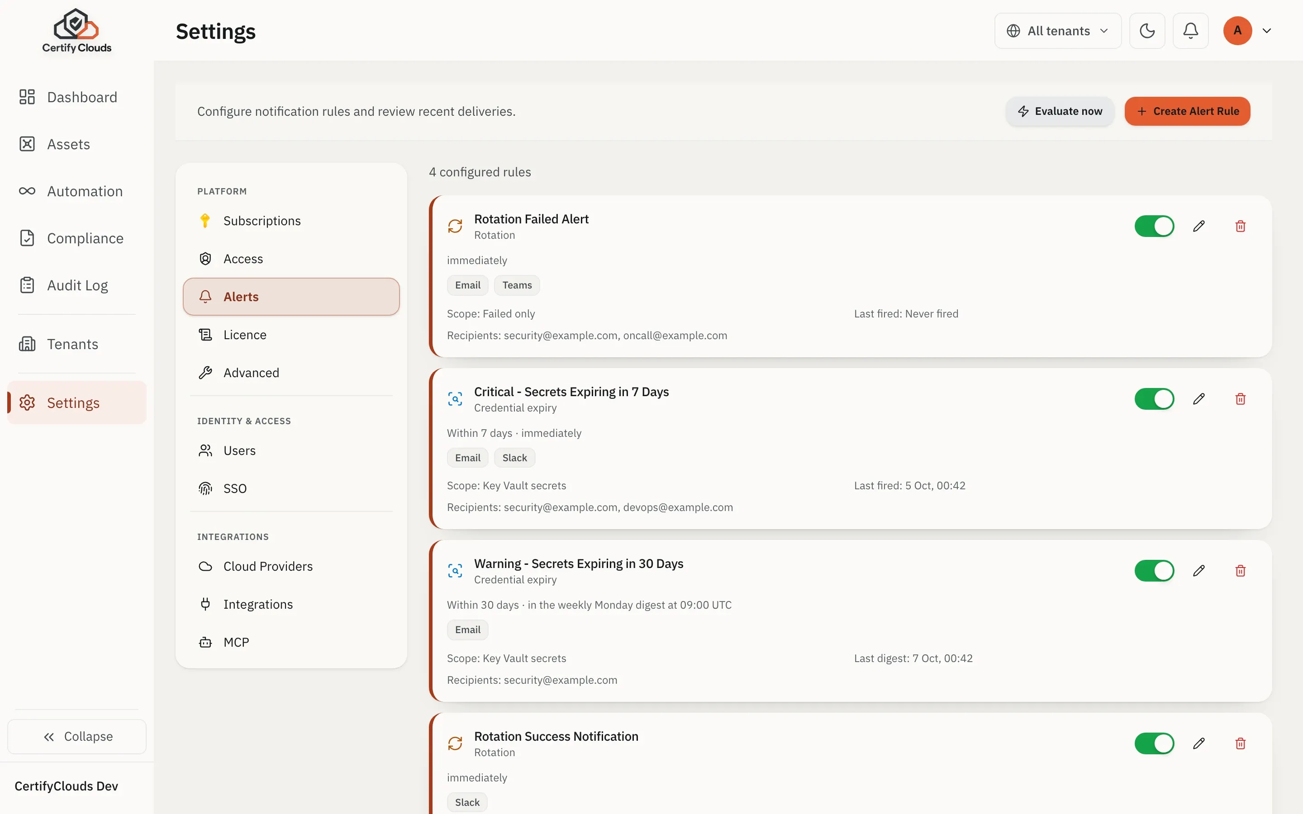Edit the Rotation Failed Alert rule

coord(1198,226)
